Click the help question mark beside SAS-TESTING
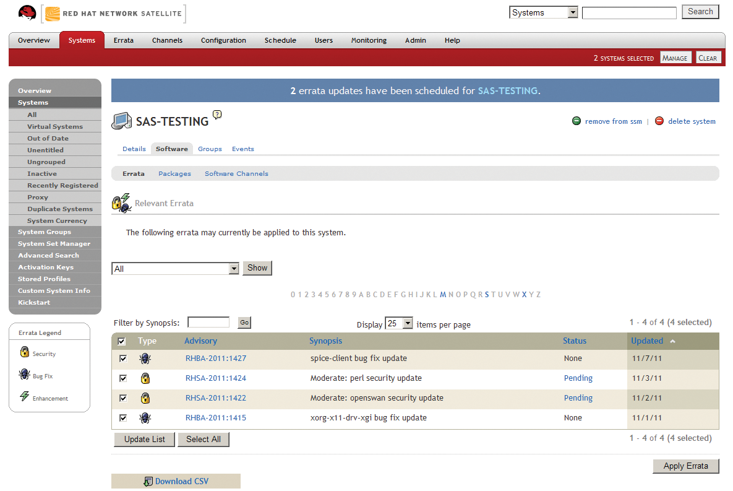 [217, 115]
